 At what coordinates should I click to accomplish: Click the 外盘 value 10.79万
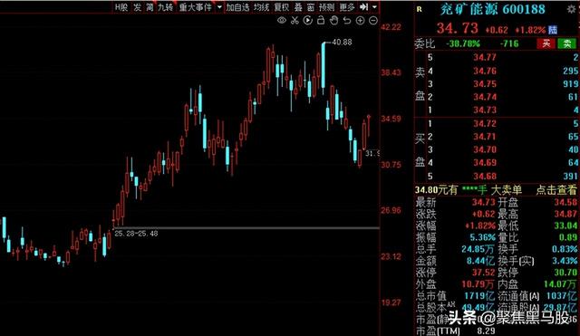(478, 284)
